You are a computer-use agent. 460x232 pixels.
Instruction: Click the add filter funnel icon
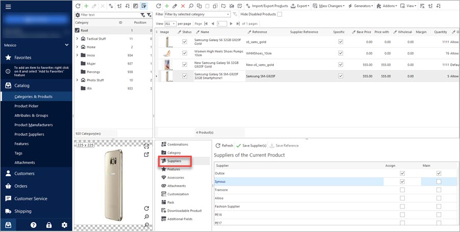click(x=143, y=15)
